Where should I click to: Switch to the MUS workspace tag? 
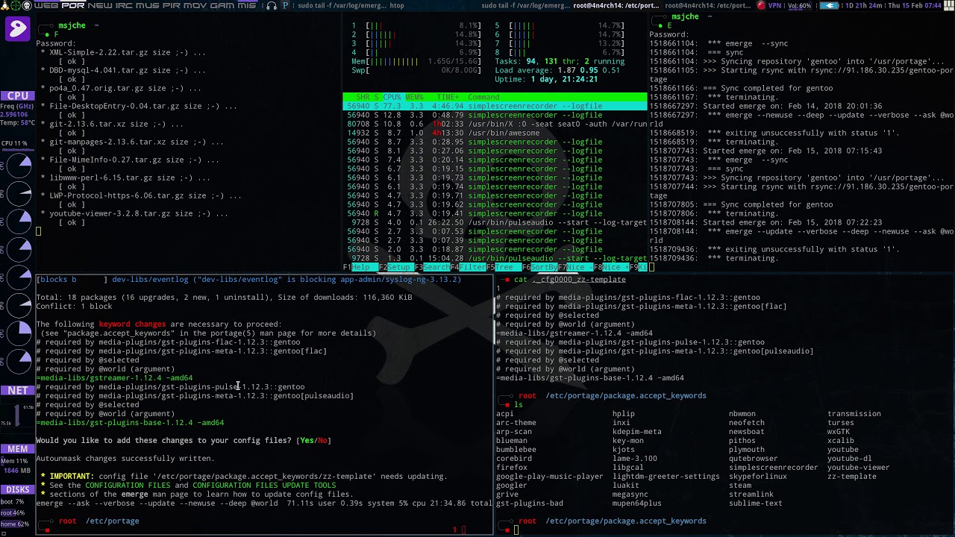[x=148, y=5]
